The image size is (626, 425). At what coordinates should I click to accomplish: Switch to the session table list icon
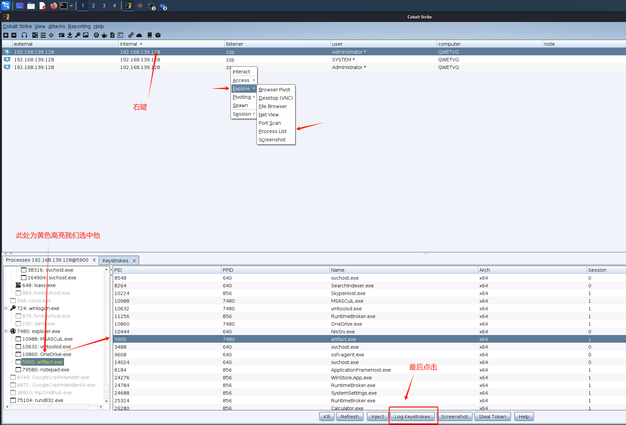(x=43, y=35)
